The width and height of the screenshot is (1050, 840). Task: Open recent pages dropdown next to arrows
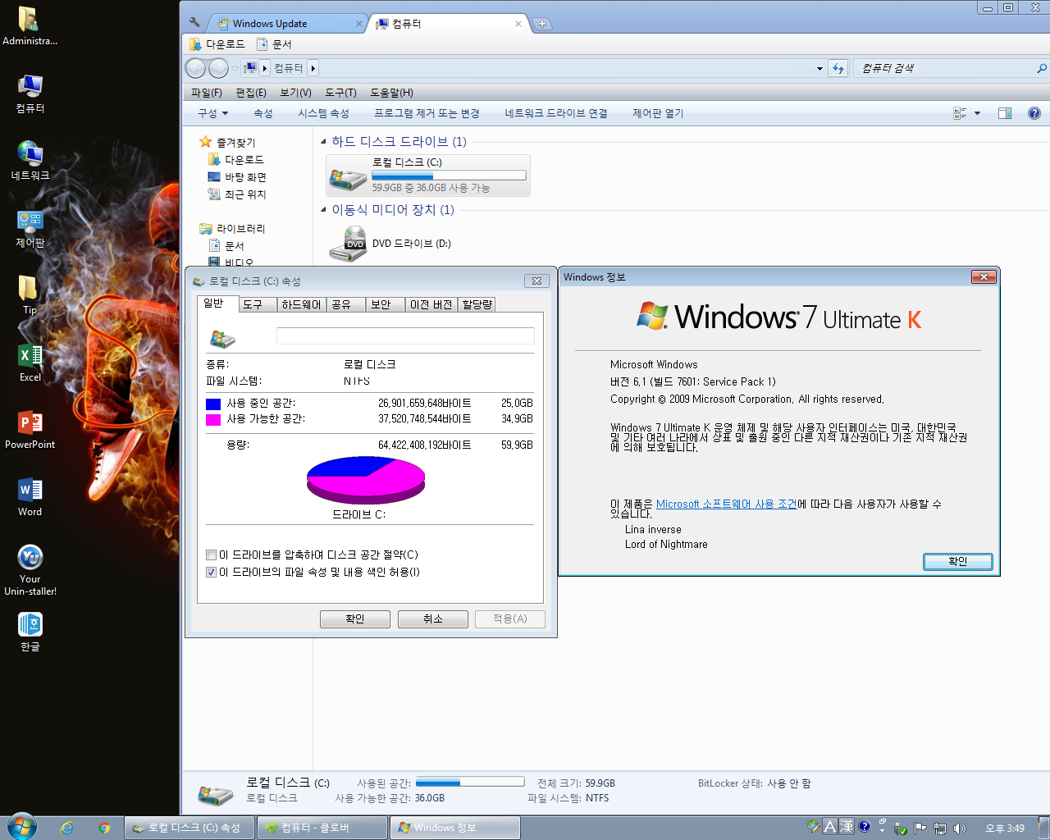click(x=235, y=68)
